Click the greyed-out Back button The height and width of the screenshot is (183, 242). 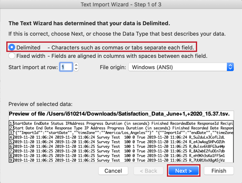click(148, 171)
